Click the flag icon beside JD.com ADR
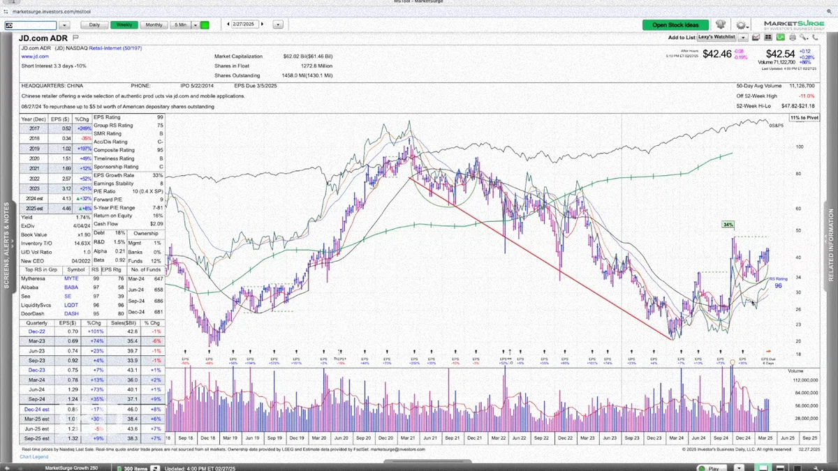 click(x=75, y=38)
